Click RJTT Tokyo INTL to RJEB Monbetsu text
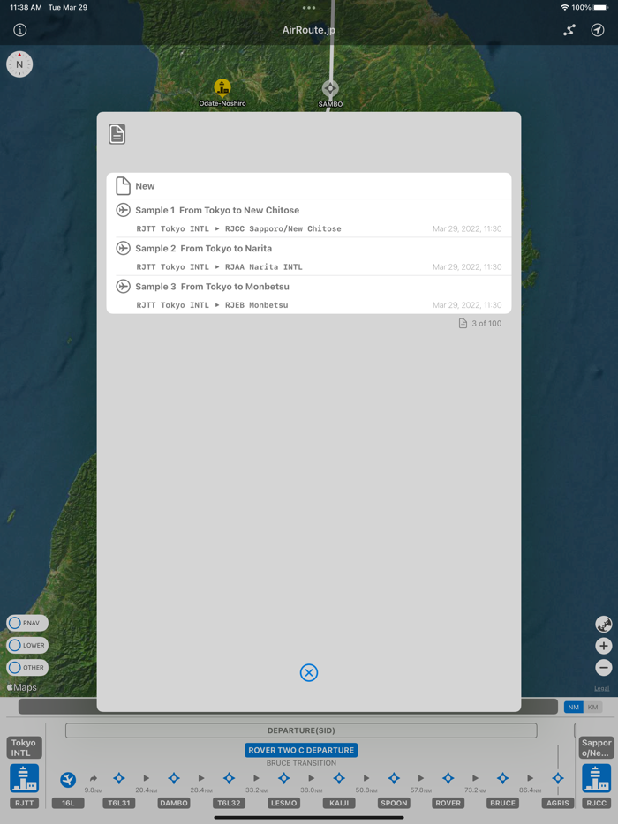The image size is (618, 824). 212,305
